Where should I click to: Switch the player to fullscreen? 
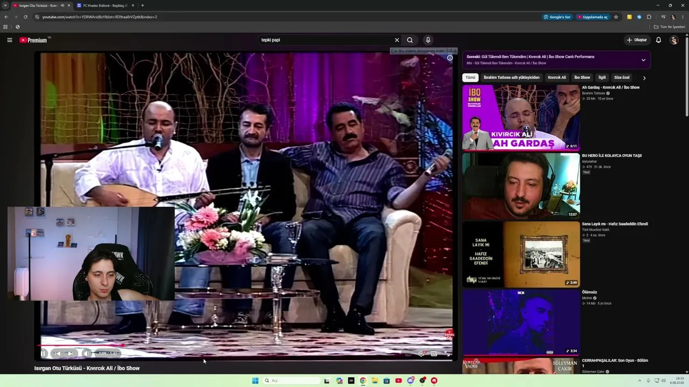point(447,353)
